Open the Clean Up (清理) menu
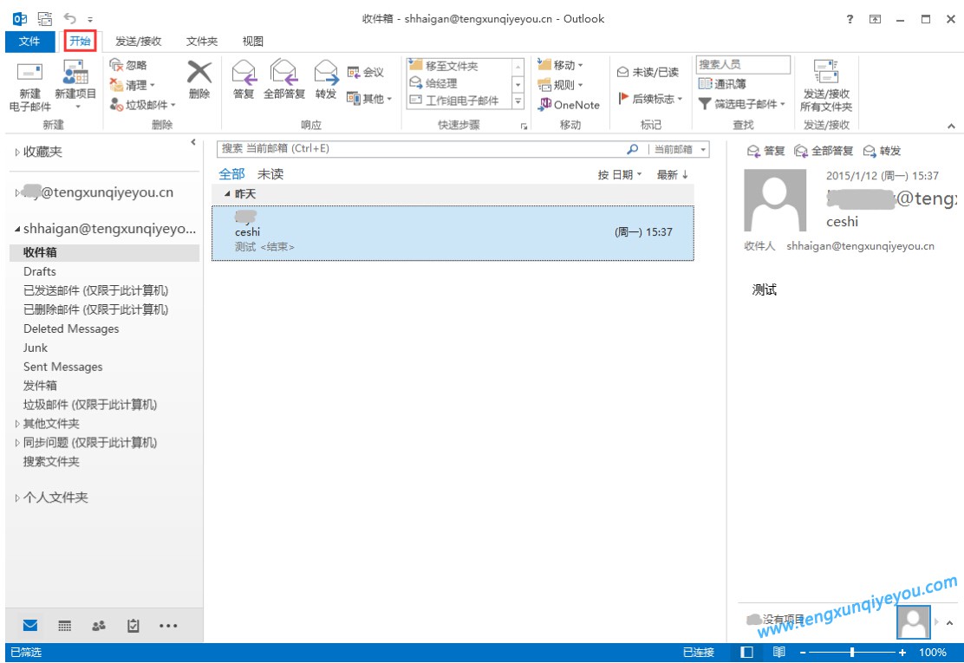964x663 pixels. 132,85
